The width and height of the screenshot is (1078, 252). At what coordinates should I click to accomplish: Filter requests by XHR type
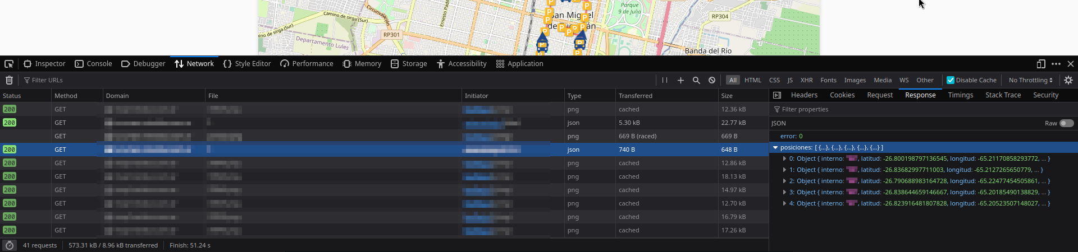pyautogui.click(x=806, y=80)
